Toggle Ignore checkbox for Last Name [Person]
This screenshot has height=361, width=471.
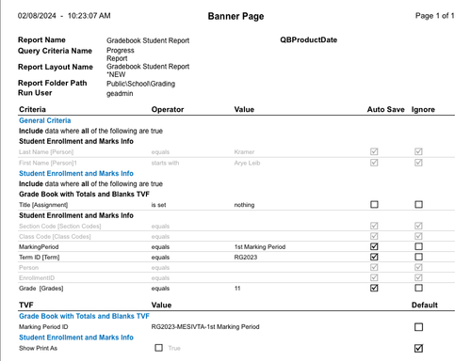(x=418, y=151)
